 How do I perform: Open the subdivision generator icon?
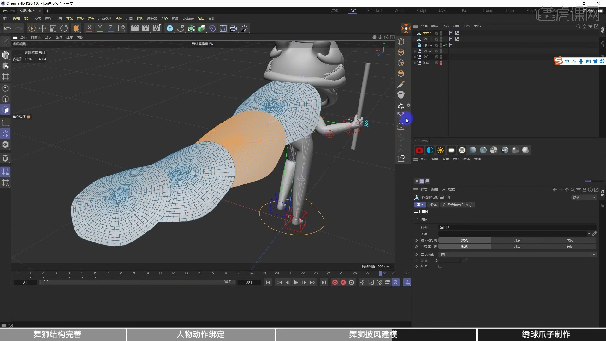coord(191,28)
